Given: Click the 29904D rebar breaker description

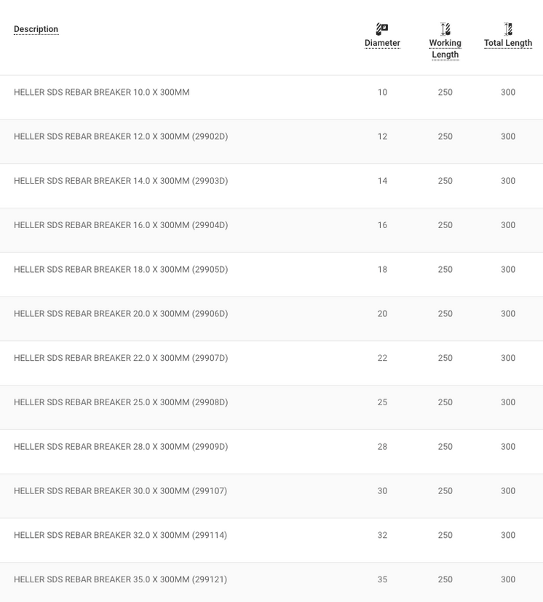Looking at the screenshot, I should point(121,225).
